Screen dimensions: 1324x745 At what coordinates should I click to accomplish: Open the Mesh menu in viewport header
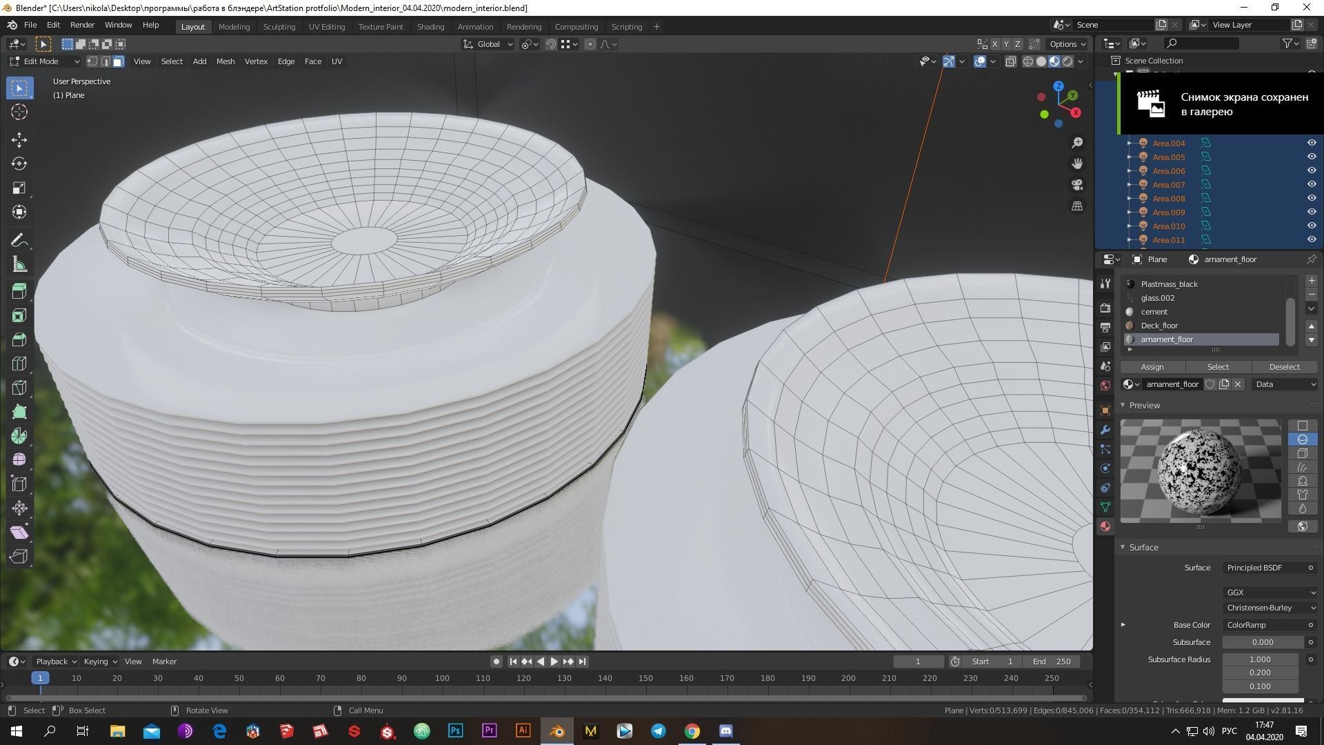click(x=225, y=61)
